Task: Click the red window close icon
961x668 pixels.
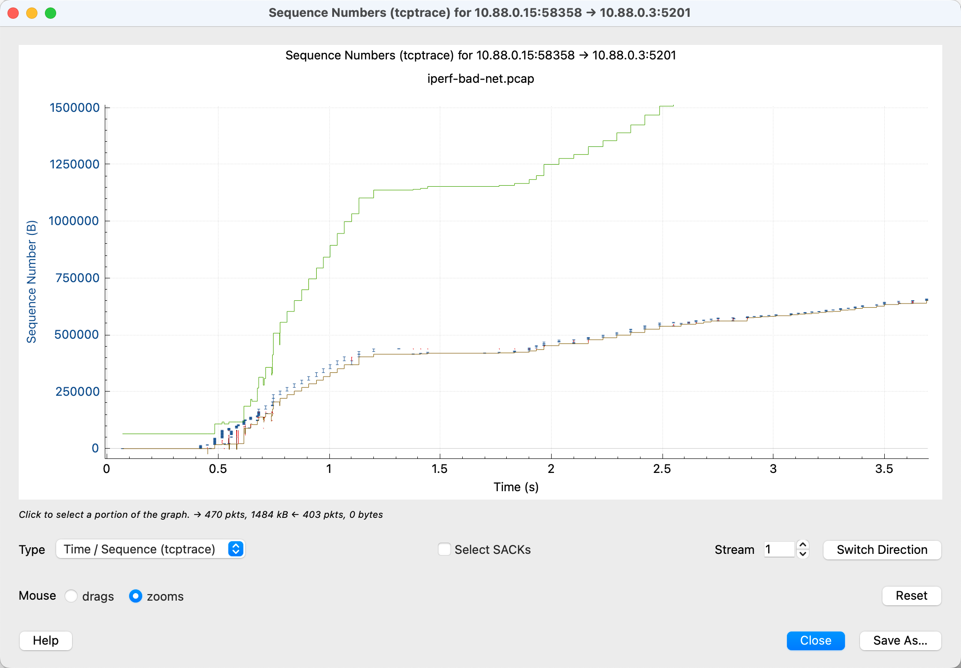Action: click(13, 13)
